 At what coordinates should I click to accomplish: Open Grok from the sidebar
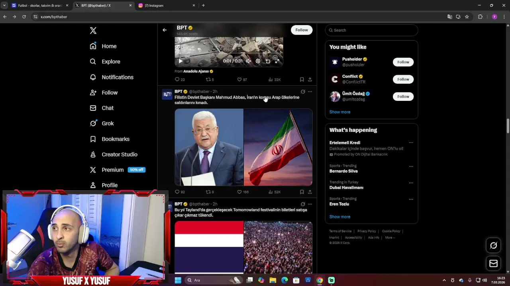(102, 124)
